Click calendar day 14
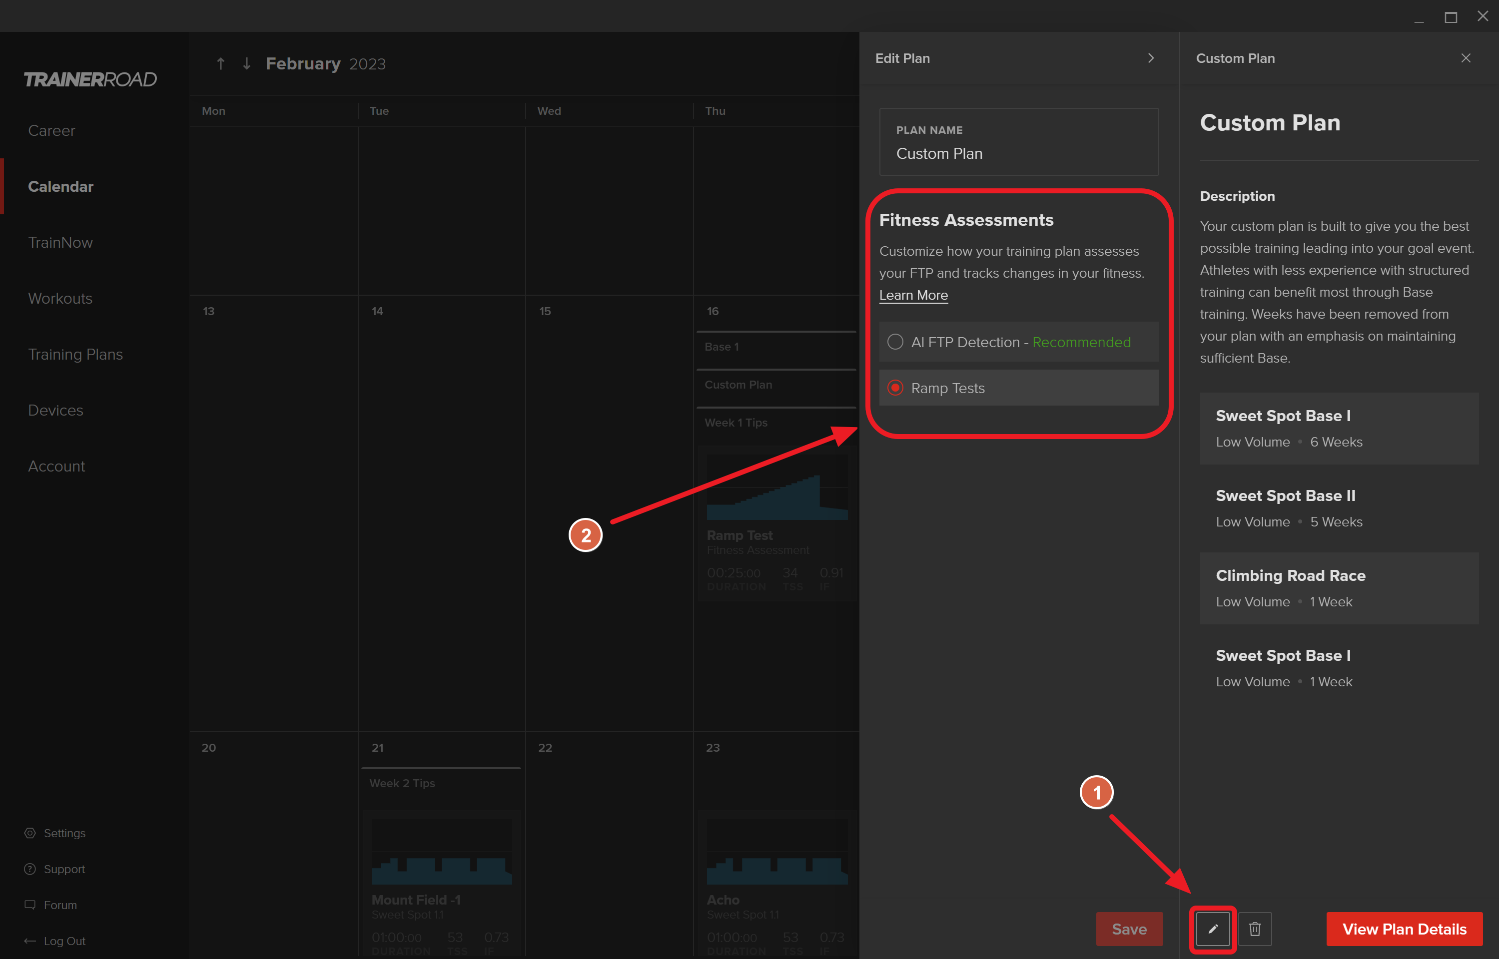The width and height of the screenshot is (1499, 959). pyautogui.click(x=377, y=311)
